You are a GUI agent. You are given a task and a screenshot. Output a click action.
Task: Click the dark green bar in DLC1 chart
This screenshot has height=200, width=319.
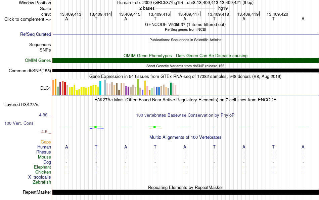pos(171,89)
